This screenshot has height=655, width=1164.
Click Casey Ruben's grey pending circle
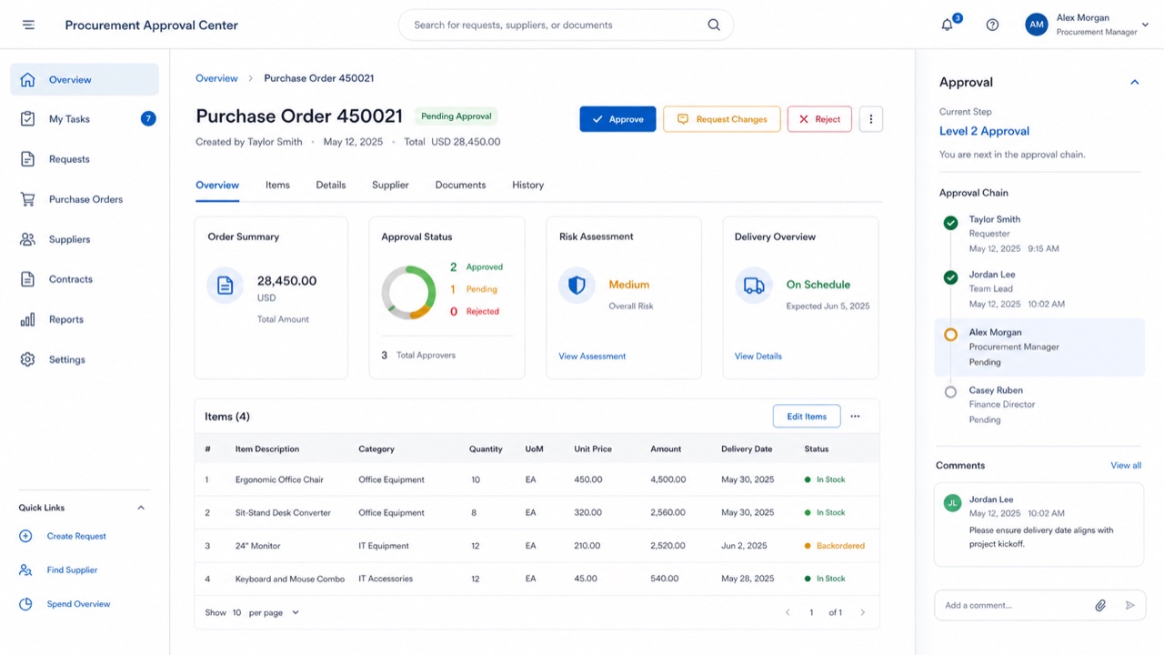point(950,392)
